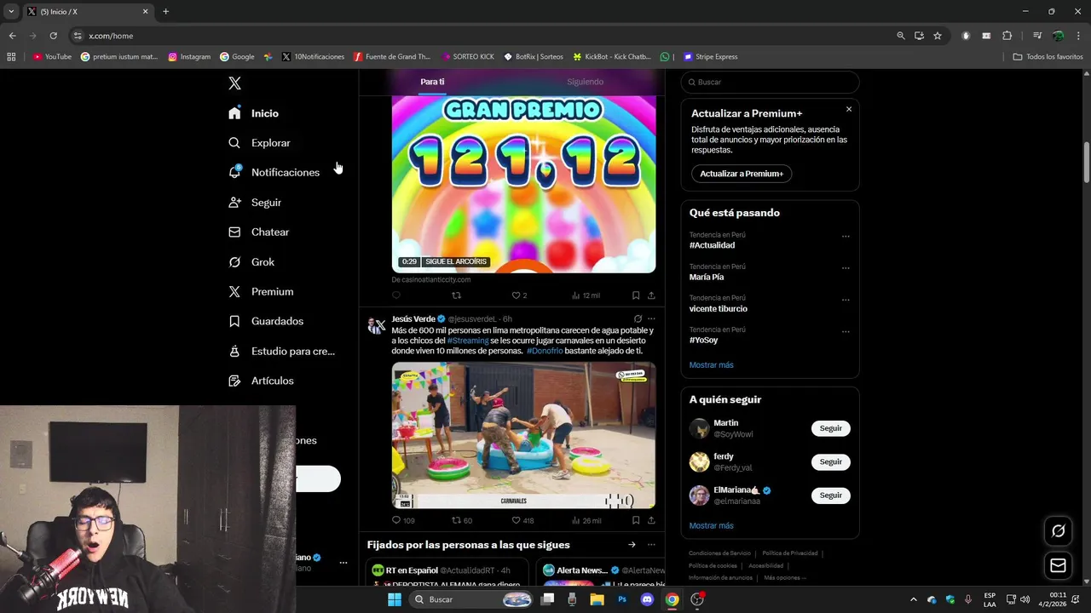1091x613 pixels.
Task: Open Estudio para creadores item
Action: (281, 351)
